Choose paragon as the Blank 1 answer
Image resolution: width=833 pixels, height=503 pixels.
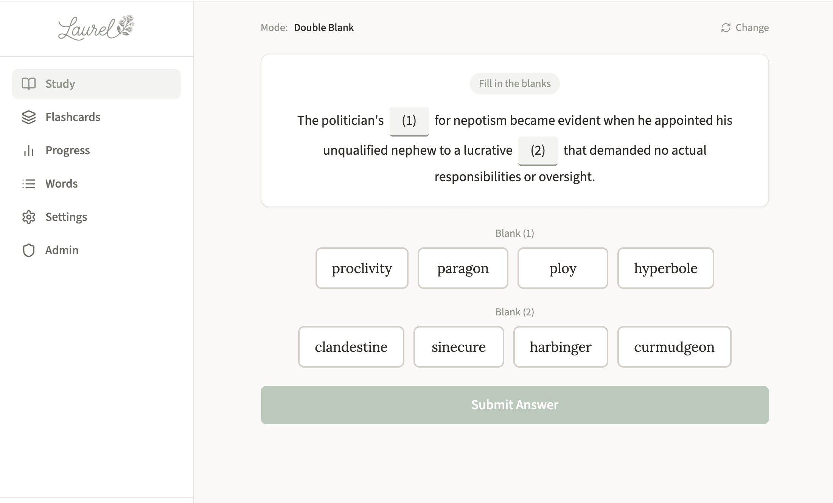[463, 268]
